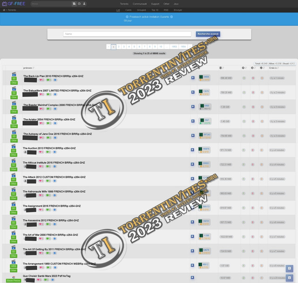The width and height of the screenshot is (298, 283).
Task: Open the Communauté menu
Action: 139,4
